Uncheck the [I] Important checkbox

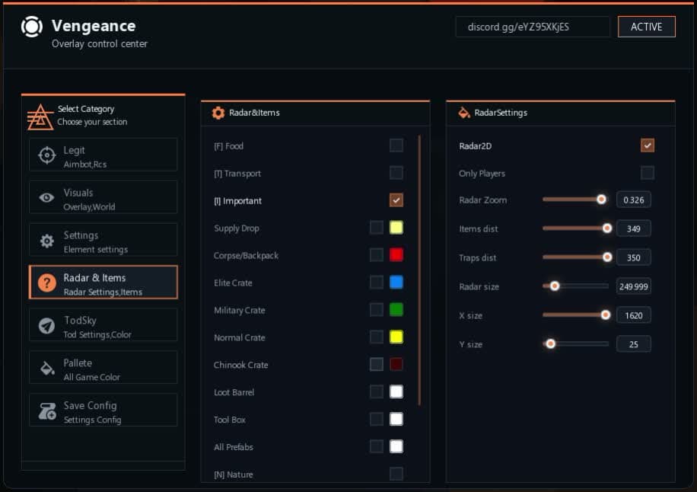coord(396,200)
